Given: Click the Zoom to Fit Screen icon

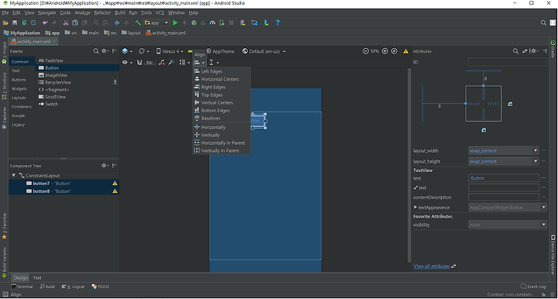Looking at the screenshot, I should coord(394,51).
